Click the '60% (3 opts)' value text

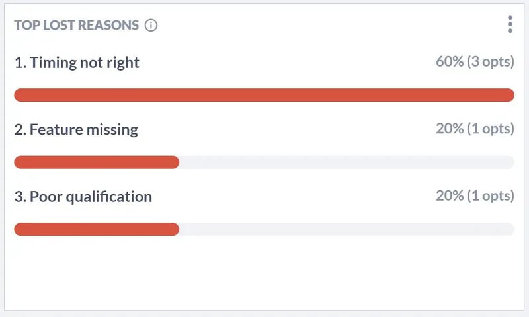coord(475,61)
